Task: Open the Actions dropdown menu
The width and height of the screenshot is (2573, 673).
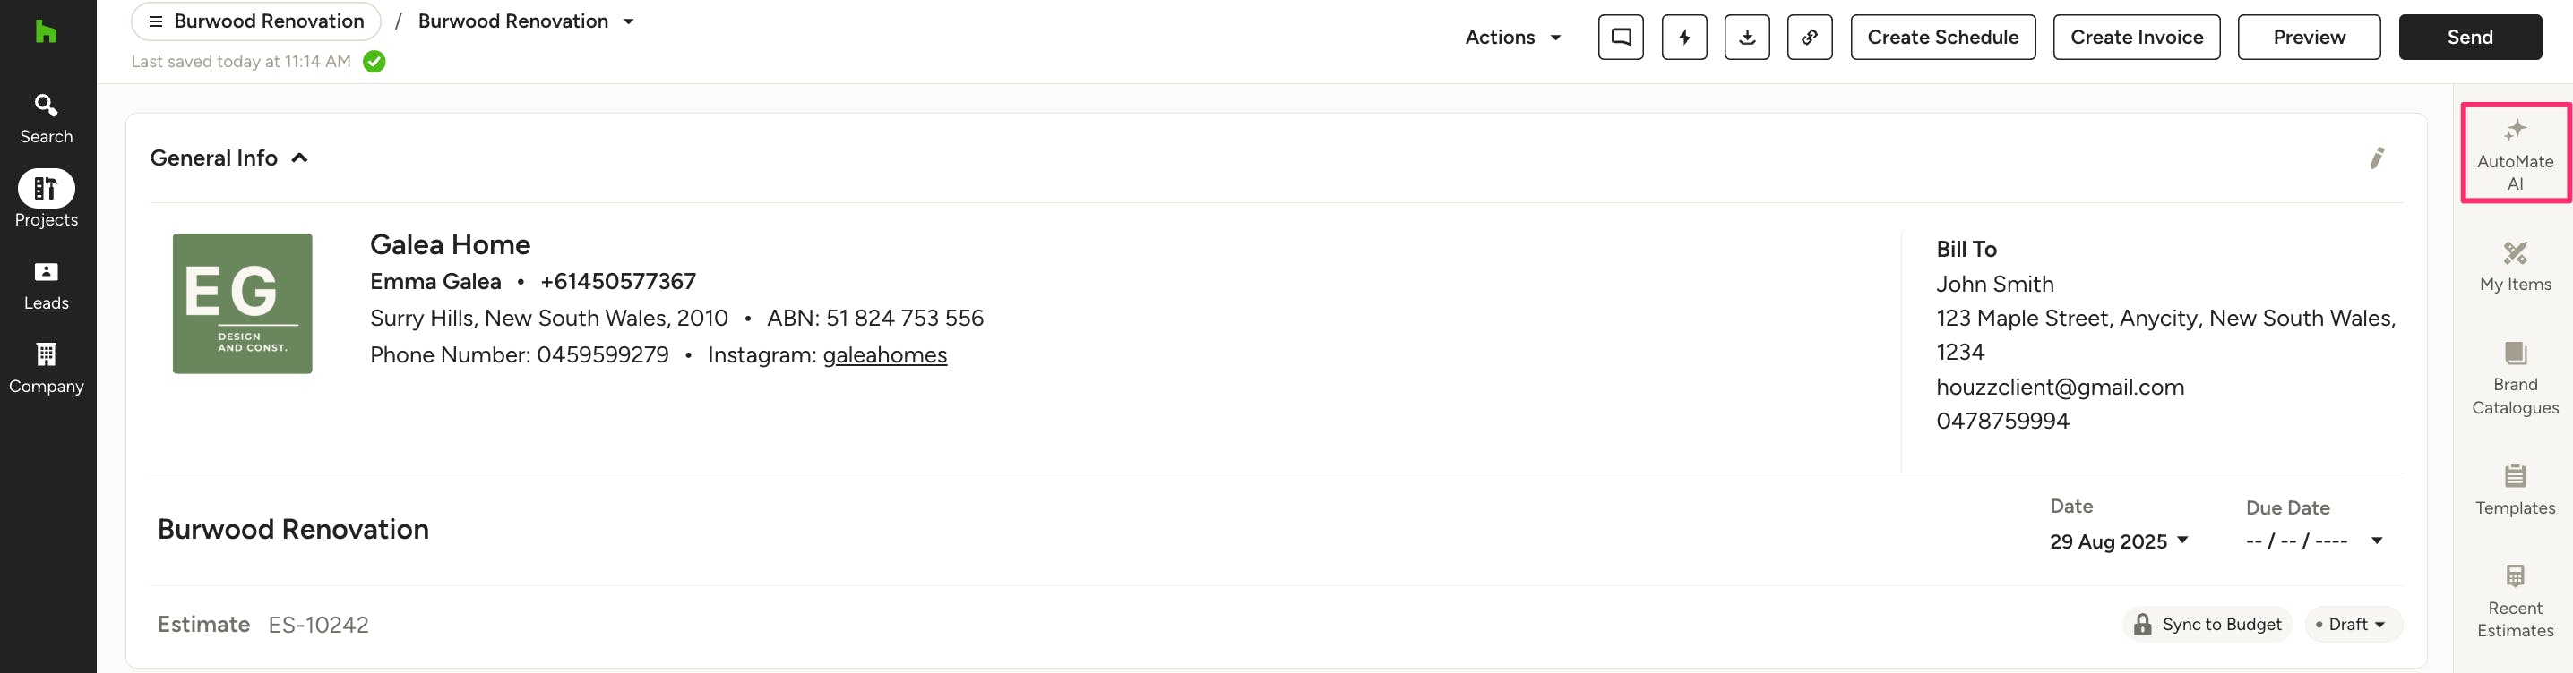Action: [1511, 37]
